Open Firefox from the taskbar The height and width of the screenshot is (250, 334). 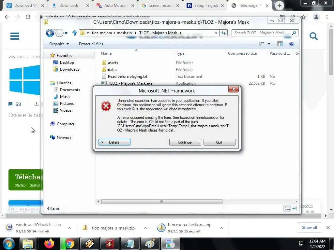49,243
